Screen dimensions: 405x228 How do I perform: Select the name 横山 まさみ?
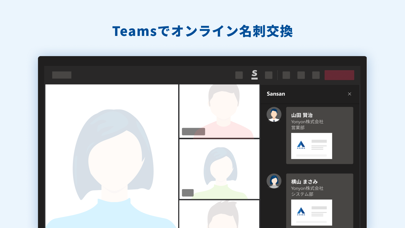pyautogui.click(x=304, y=182)
